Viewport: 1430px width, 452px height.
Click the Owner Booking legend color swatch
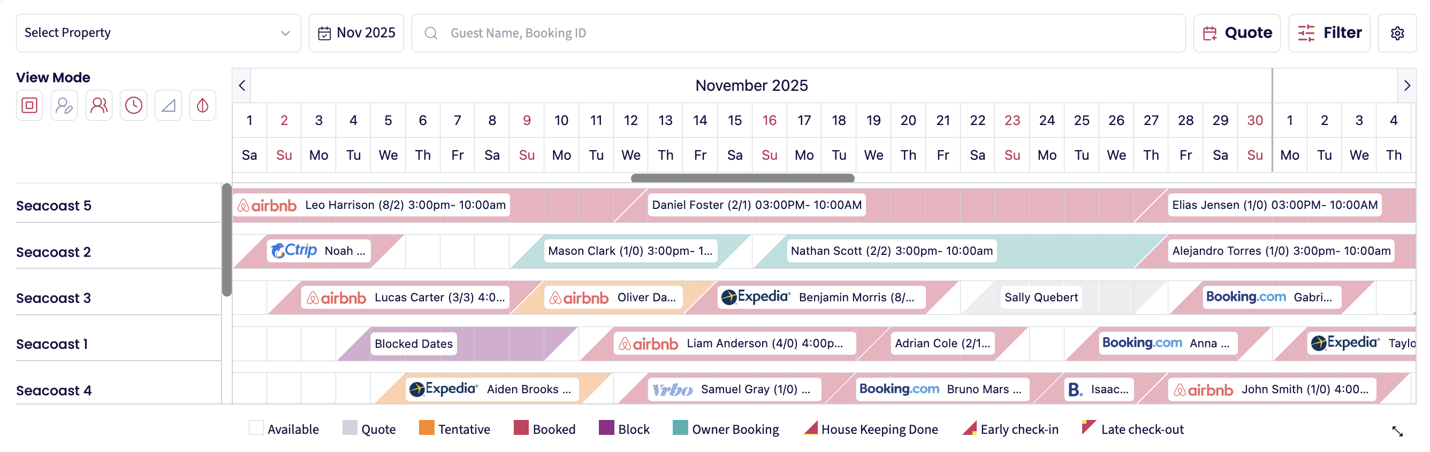pos(680,428)
